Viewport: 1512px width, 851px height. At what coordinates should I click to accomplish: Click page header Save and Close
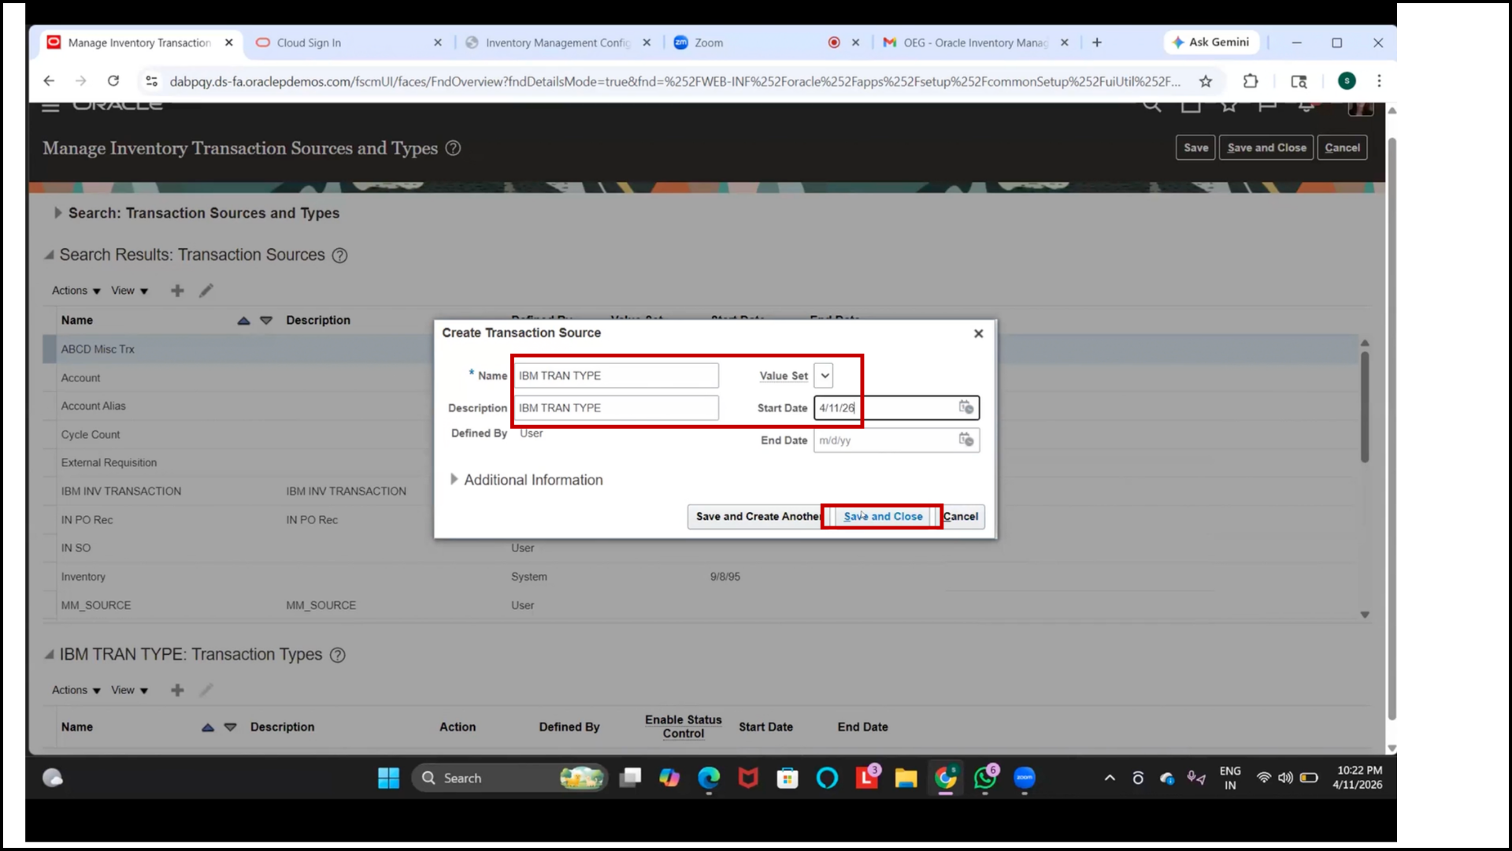pyautogui.click(x=1266, y=147)
